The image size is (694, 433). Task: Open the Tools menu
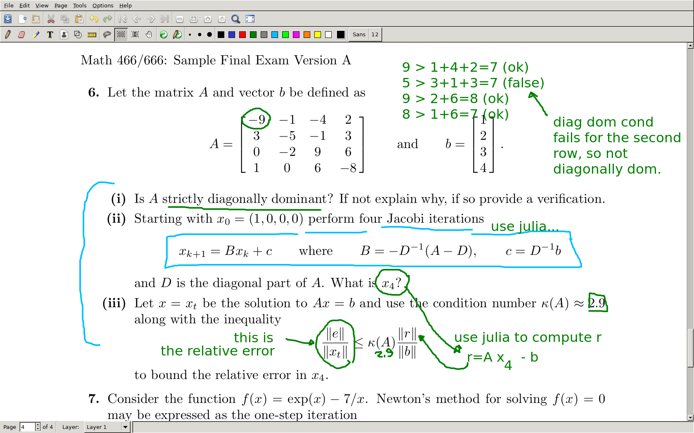click(x=80, y=5)
